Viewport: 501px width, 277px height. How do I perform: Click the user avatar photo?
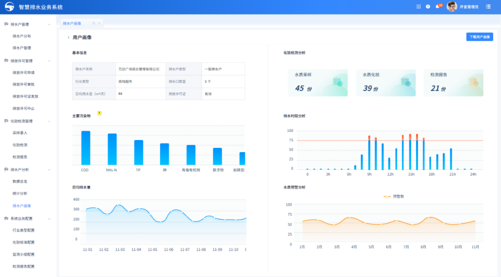click(x=452, y=6)
